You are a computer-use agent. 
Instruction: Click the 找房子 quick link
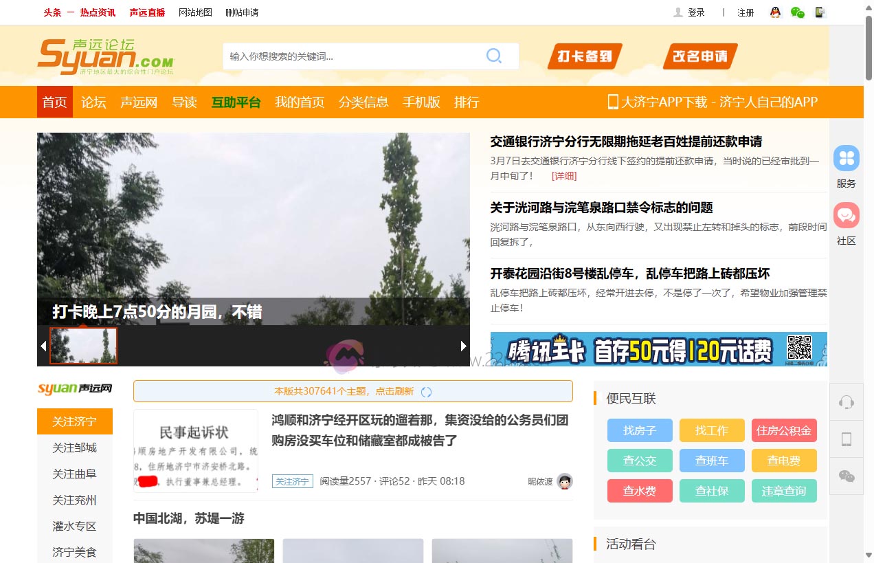(x=640, y=431)
